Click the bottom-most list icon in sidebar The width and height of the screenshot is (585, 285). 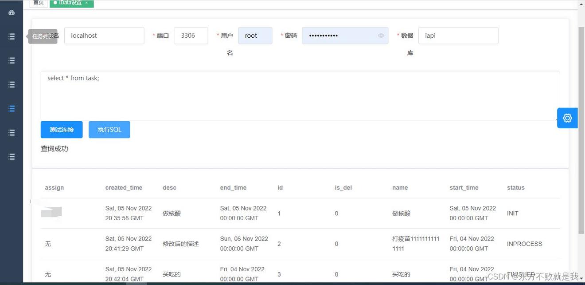(12, 156)
